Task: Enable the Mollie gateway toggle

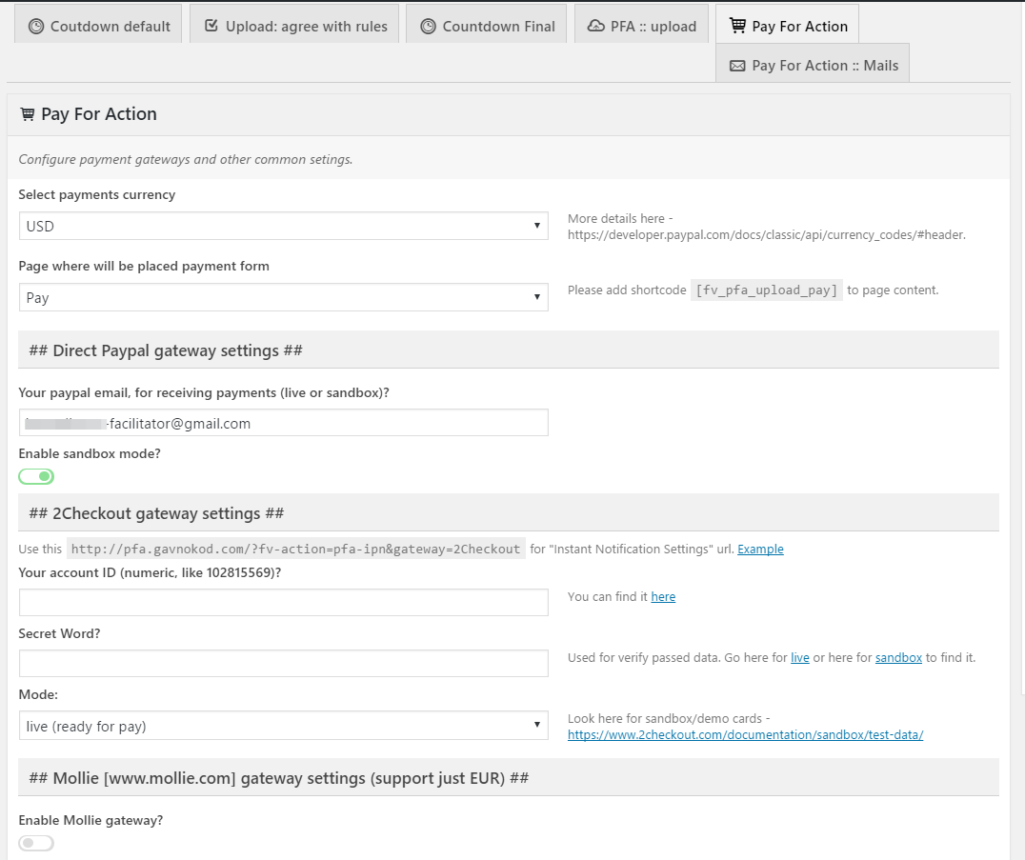Action: (x=36, y=843)
